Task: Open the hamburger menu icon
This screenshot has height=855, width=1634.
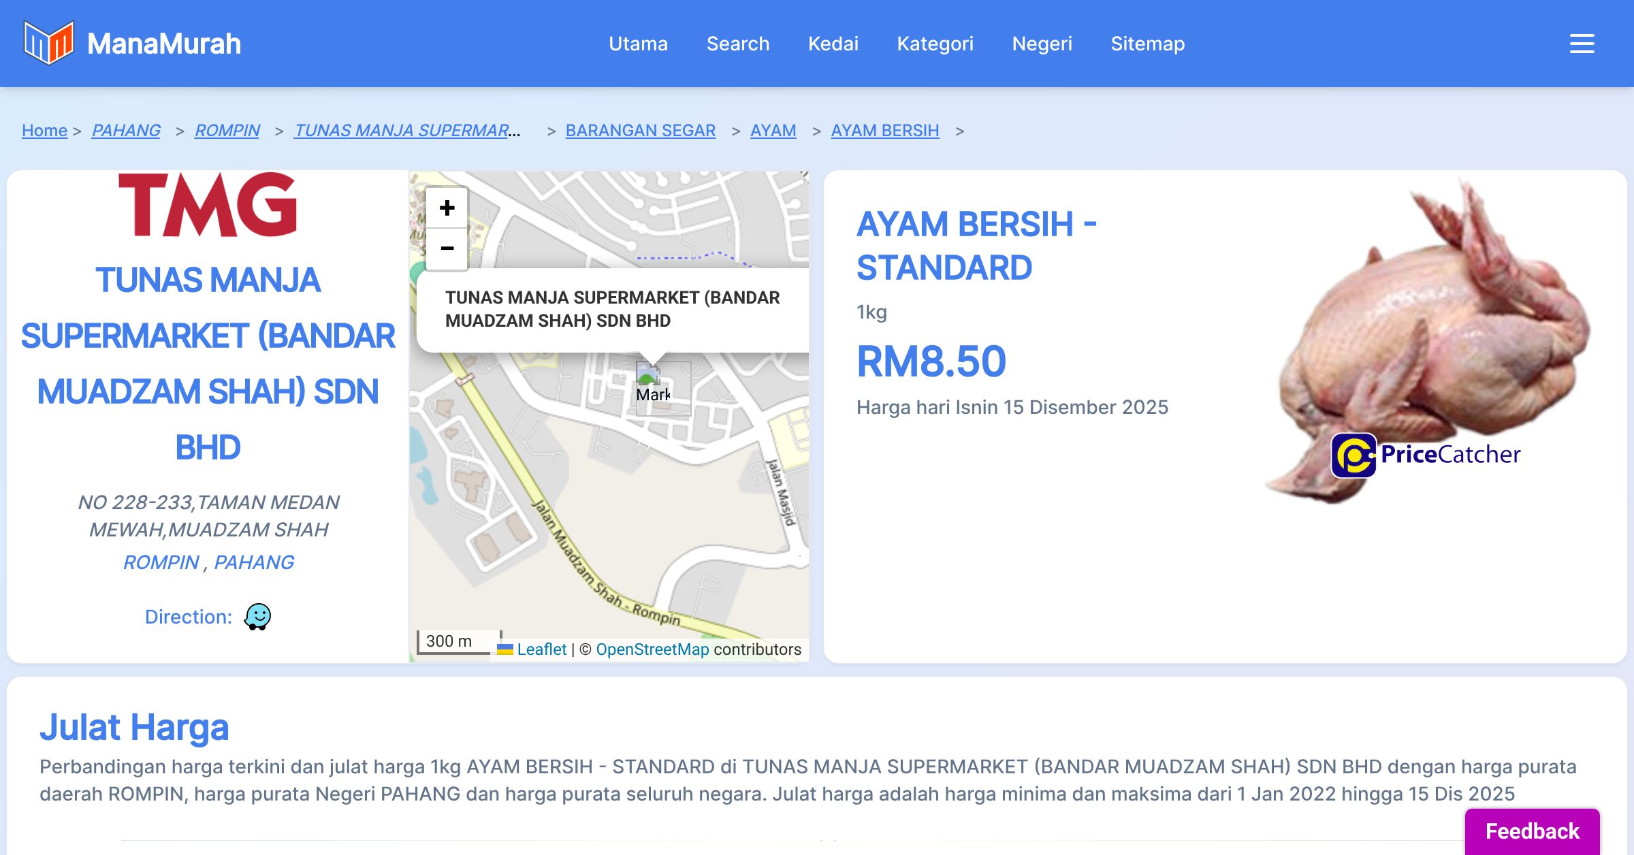Action: click(1582, 44)
